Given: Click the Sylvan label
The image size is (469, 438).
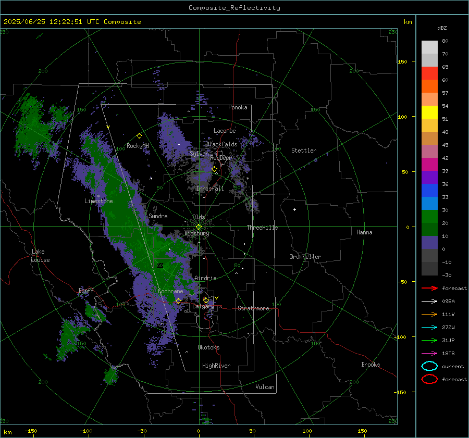Looking at the screenshot, I should (200, 154).
